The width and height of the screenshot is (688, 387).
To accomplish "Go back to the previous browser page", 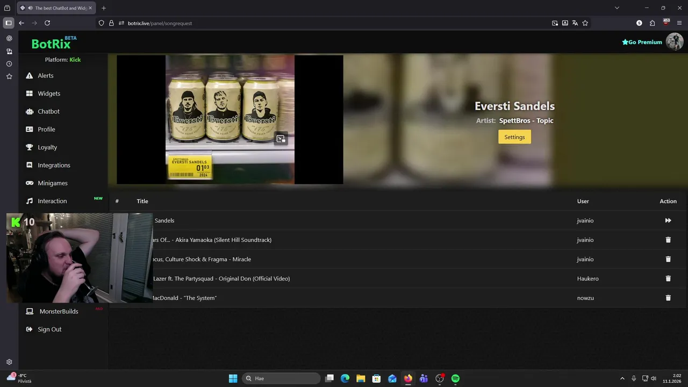I will click(21, 23).
